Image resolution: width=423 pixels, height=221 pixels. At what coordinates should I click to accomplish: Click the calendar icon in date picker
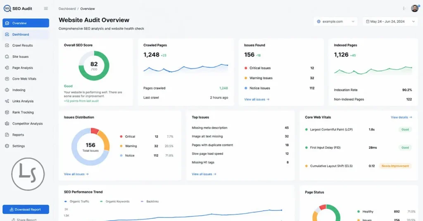(x=367, y=21)
